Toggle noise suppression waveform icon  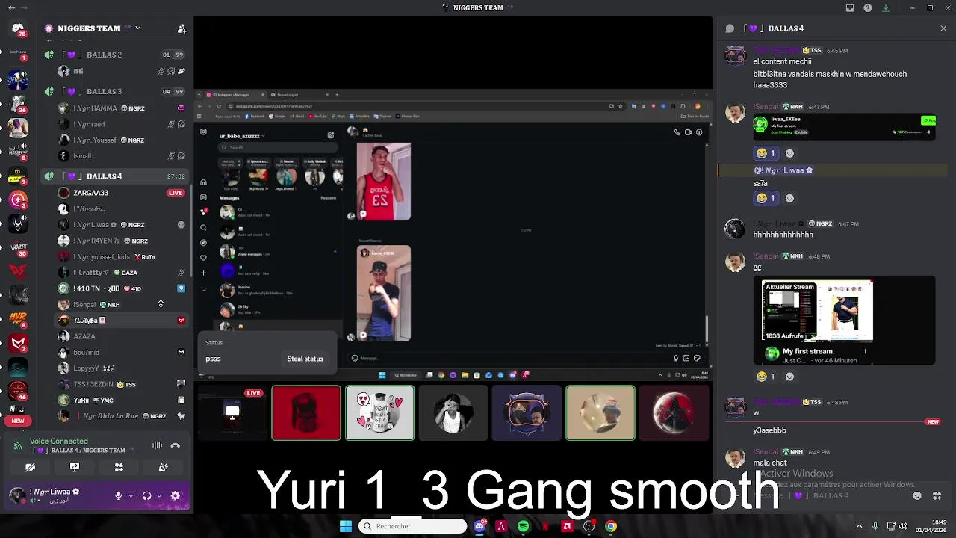pyautogui.click(x=157, y=445)
